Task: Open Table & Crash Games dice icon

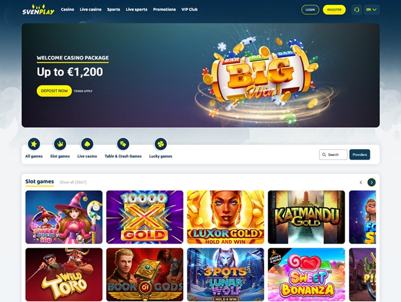Action: click(x=123, y=144)
